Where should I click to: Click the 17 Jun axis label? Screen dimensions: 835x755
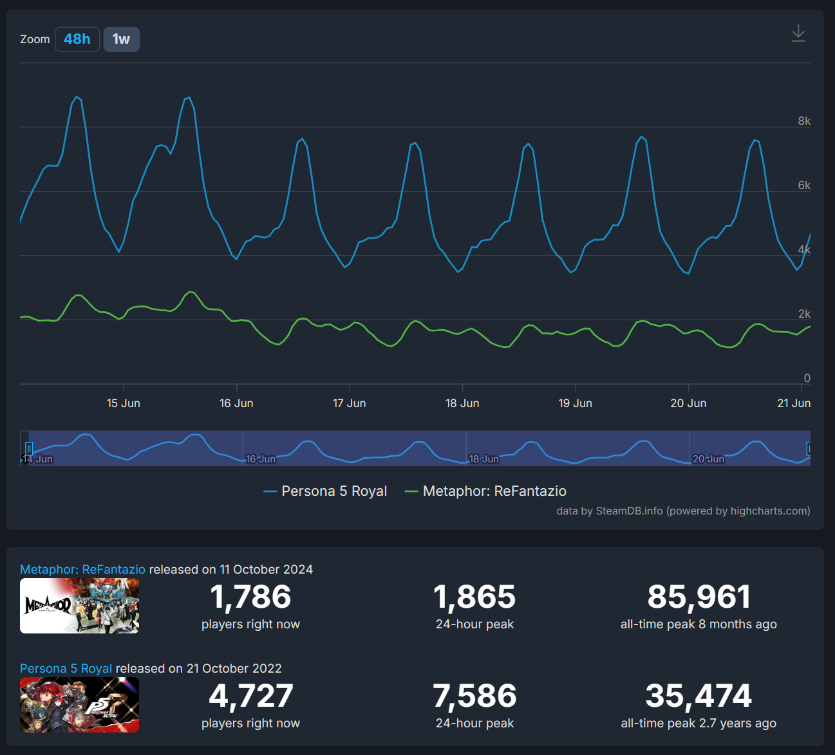pos(350,403)
